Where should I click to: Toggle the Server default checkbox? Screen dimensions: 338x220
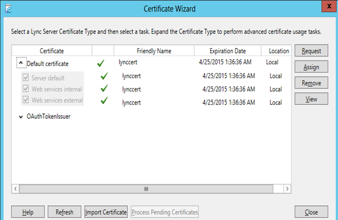[26, 78]
